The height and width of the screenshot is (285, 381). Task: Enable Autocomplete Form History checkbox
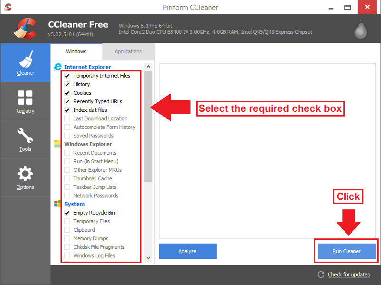click(x=67, y=127)
